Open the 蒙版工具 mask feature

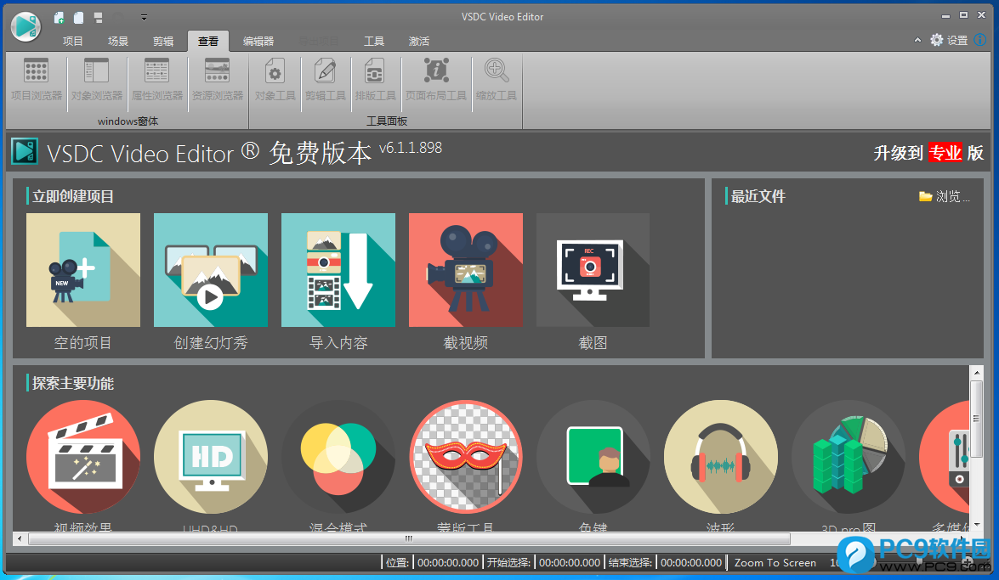pyautogui.click(x=465, y=457)
